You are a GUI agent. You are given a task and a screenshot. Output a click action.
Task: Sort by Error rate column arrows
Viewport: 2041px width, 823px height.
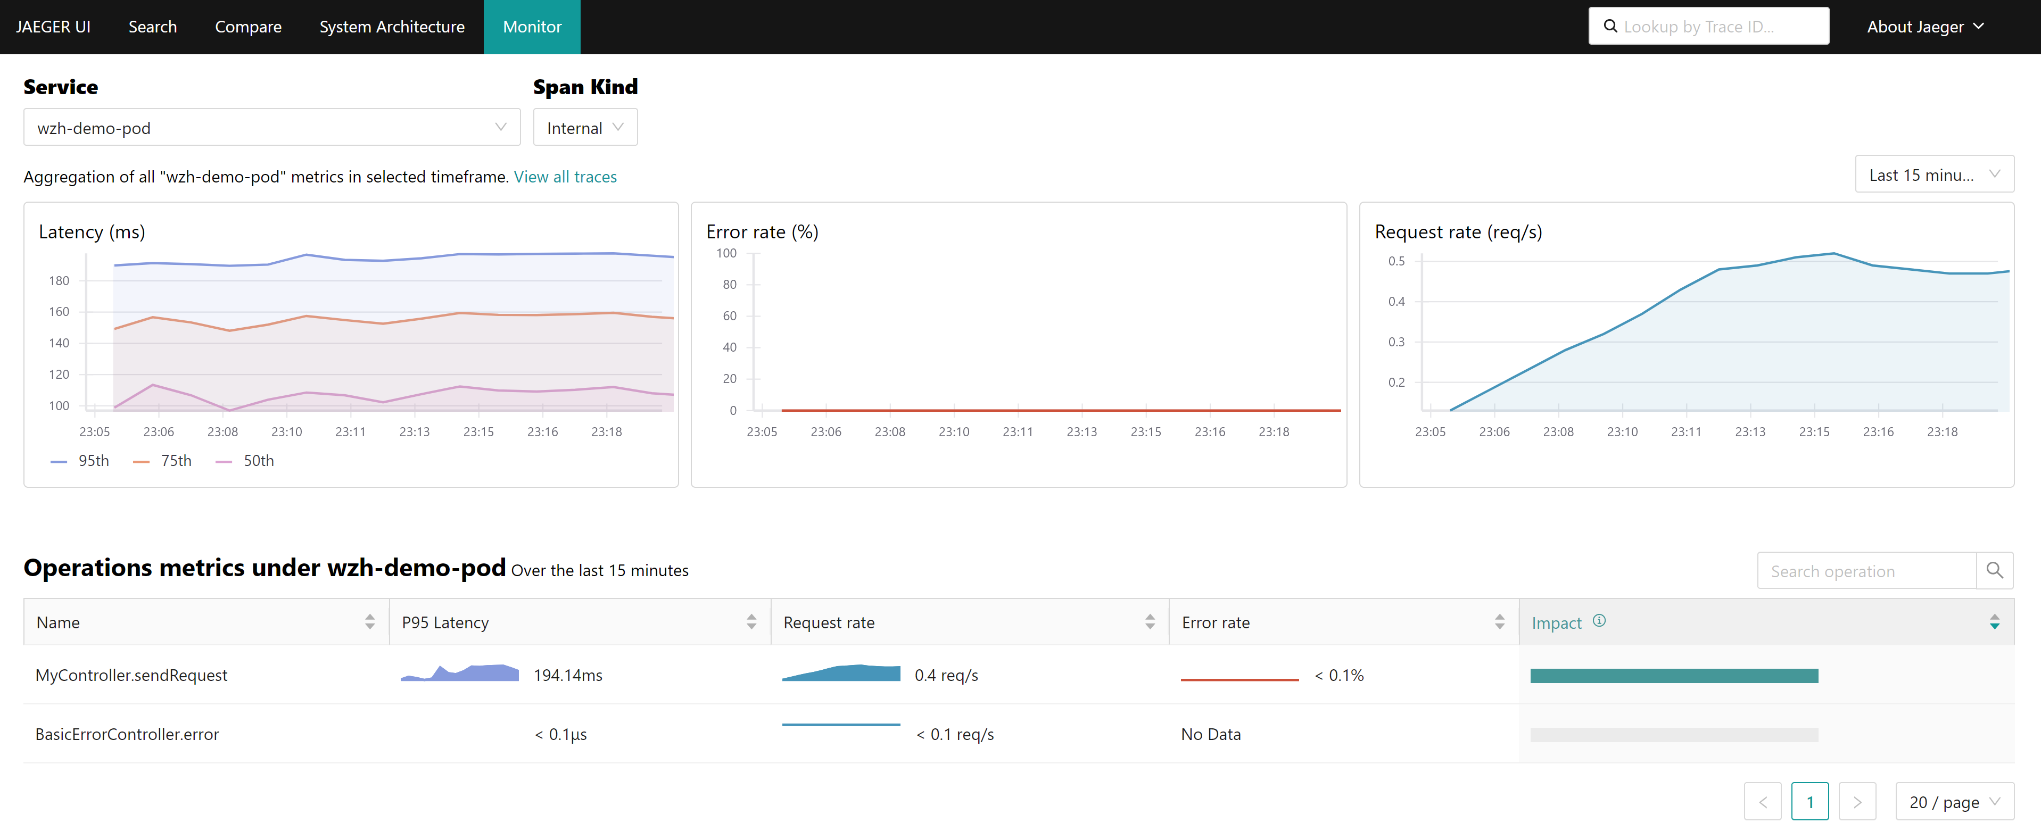1499,622
